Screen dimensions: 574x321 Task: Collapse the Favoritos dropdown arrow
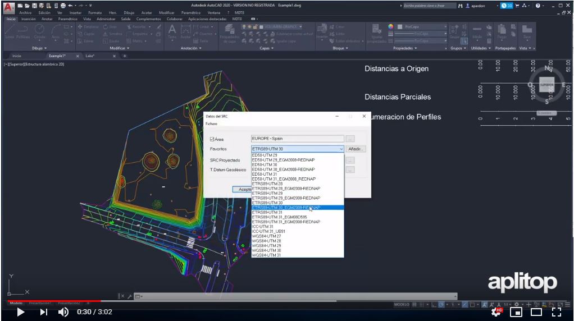click(x=340, y=149)
